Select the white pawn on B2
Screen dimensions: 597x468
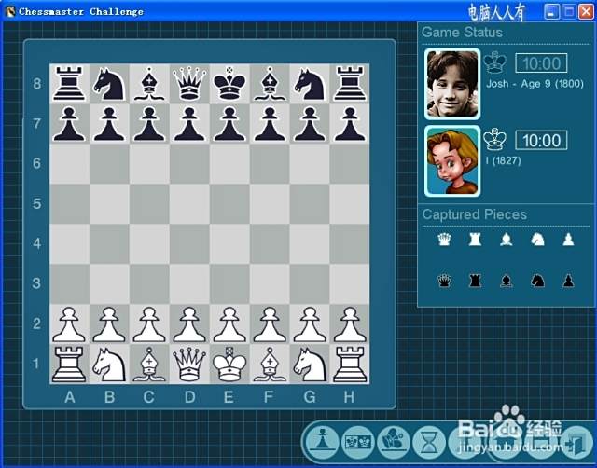click(109, 324)
